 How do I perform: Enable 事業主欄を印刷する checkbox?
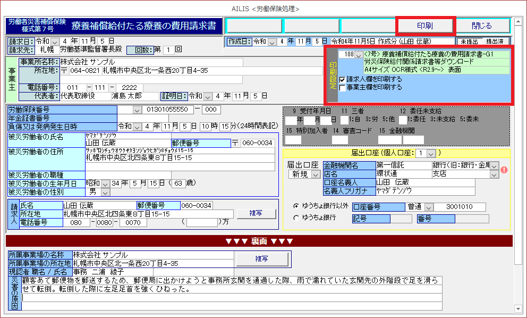click(343, 87)
